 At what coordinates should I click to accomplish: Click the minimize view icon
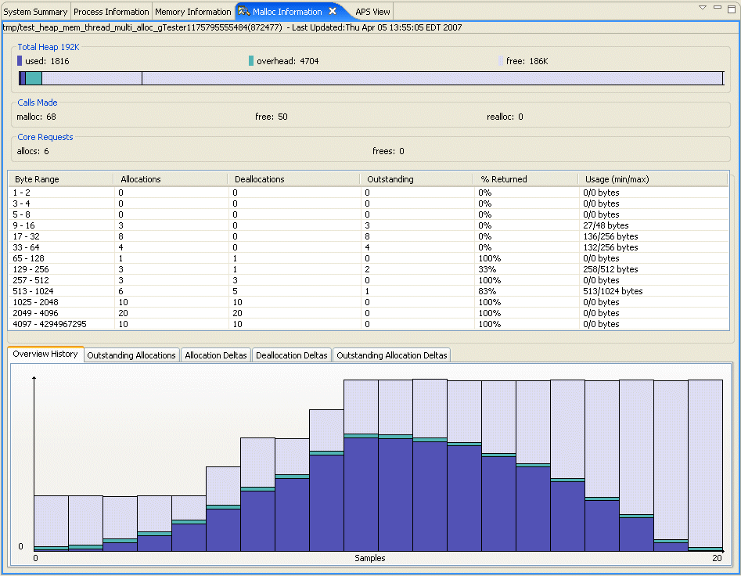(716, 7)
